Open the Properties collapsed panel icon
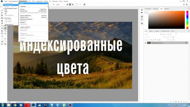The height and width of the screenshot is (107, 190). click(x=142, y=16)
